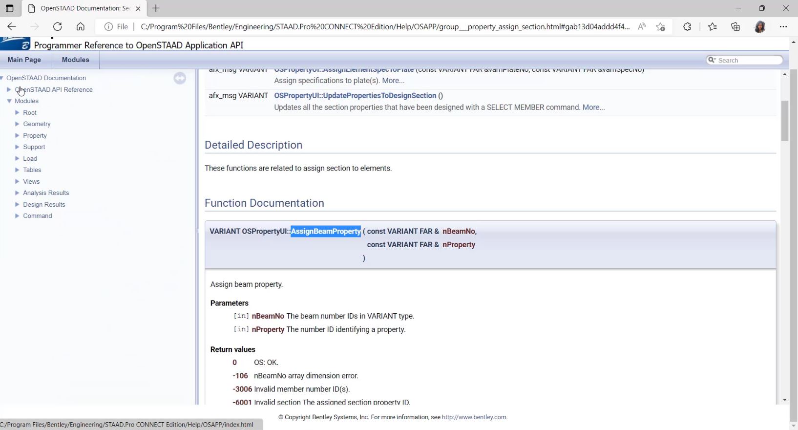
Task: Click the outer page scroll-up arrow
Action: (x=794, y=42)
